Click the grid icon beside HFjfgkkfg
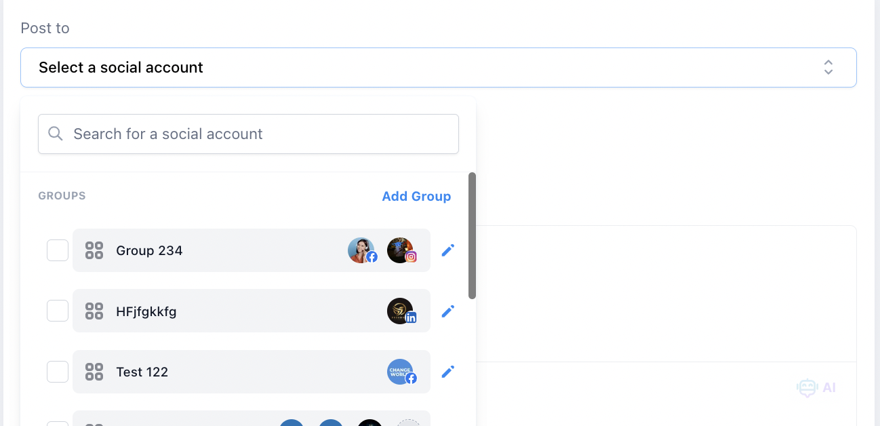The height and width of the screenshot is (426, 880). 94,311
